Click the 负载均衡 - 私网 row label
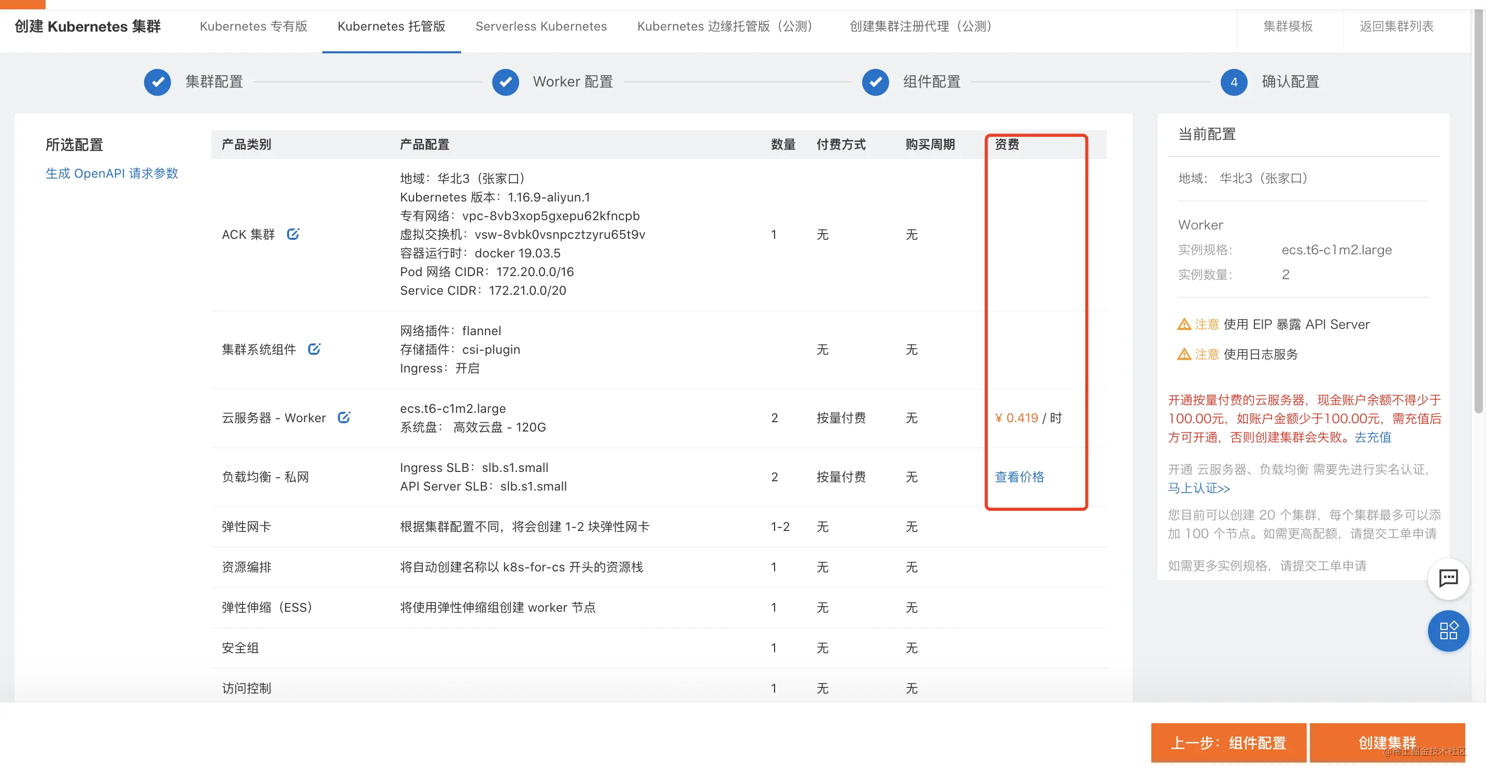This screenshot has width=1486, height=776. [265, 477]
